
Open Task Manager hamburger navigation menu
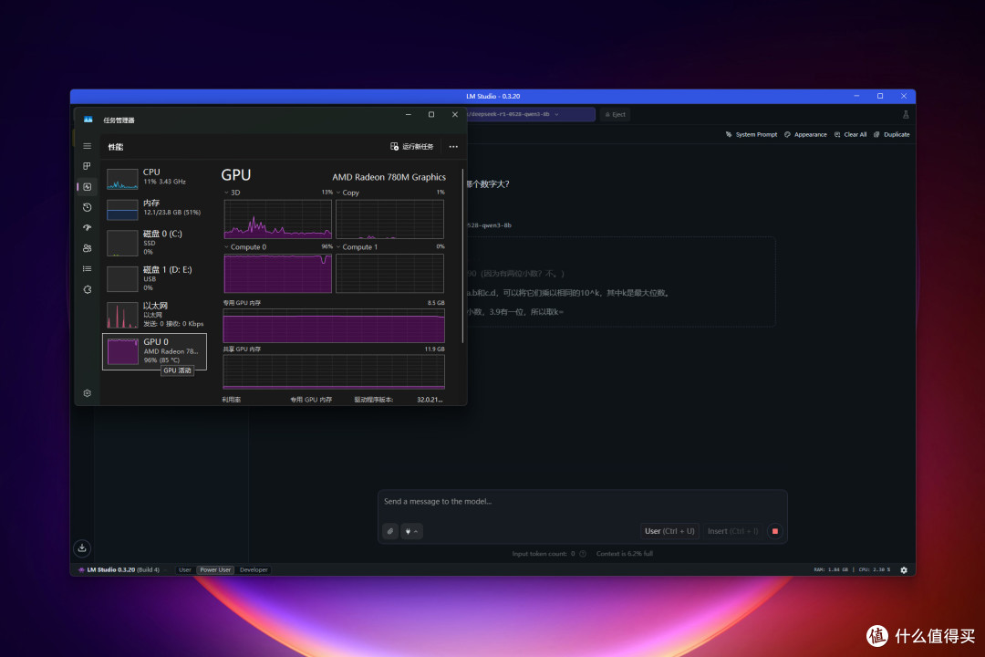88,146
